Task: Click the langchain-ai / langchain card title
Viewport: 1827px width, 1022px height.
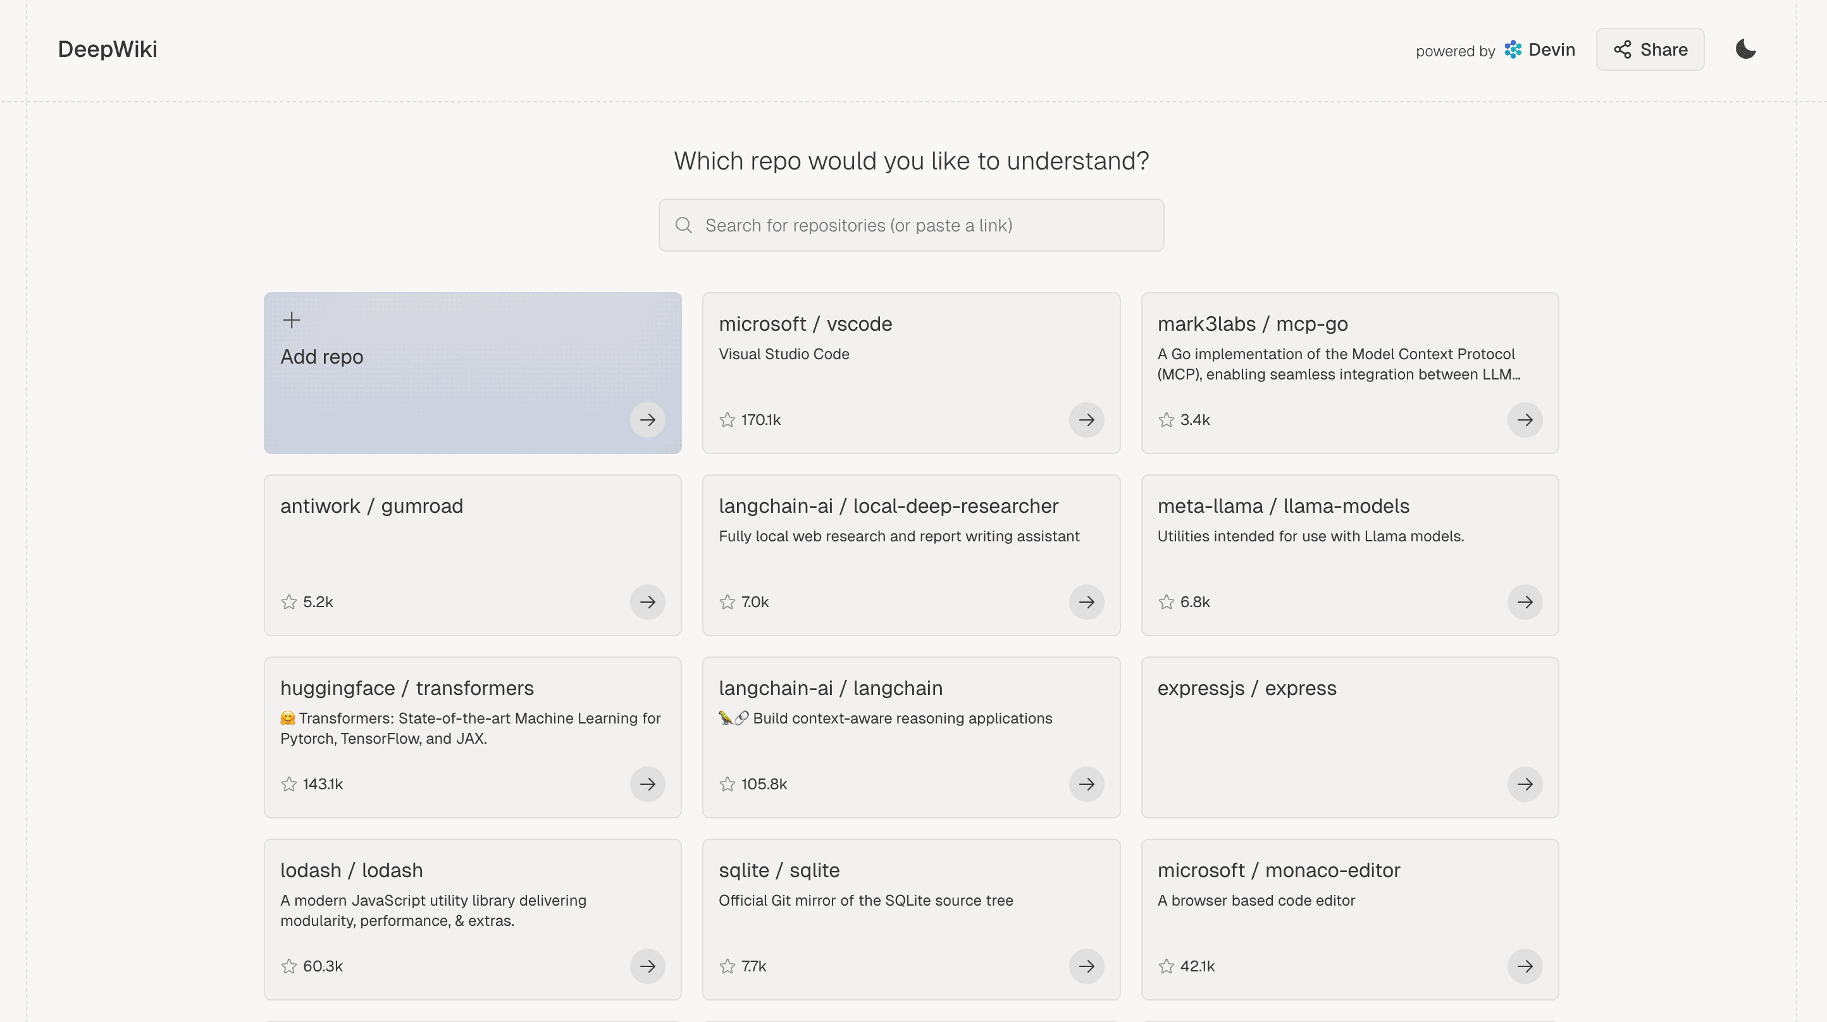Action: click(831, 688)
